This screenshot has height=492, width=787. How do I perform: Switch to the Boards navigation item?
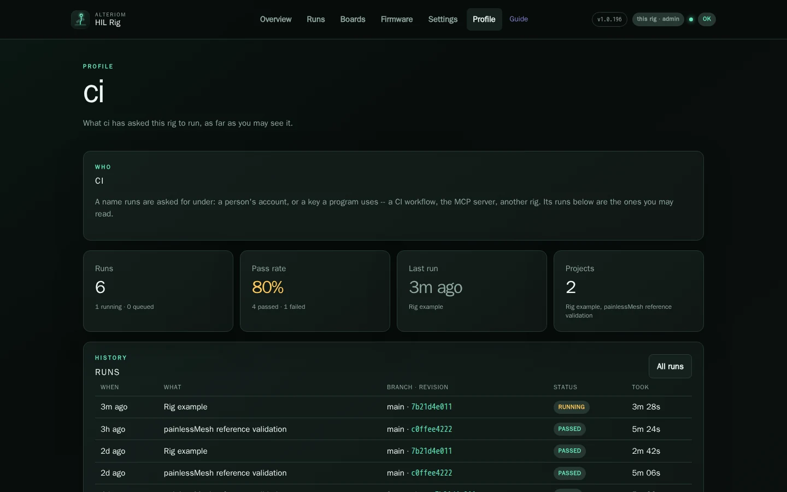pos(353,19)
